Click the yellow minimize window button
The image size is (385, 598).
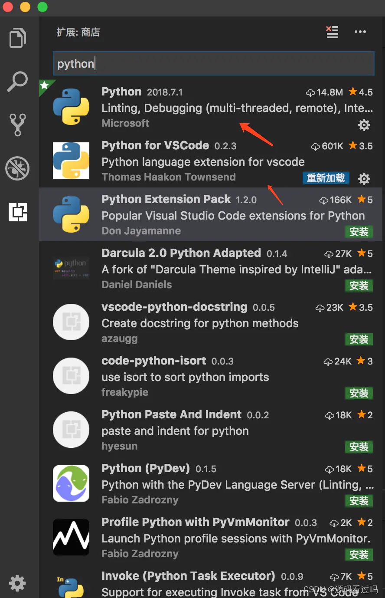pyautogui.click(x=25, y=7)
